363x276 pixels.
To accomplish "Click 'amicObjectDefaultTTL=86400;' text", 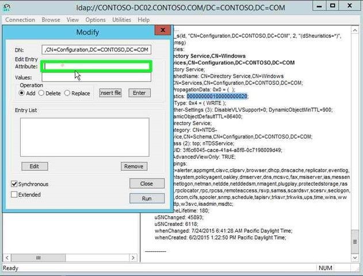I will pyautogui.click(x=207, y=116).
